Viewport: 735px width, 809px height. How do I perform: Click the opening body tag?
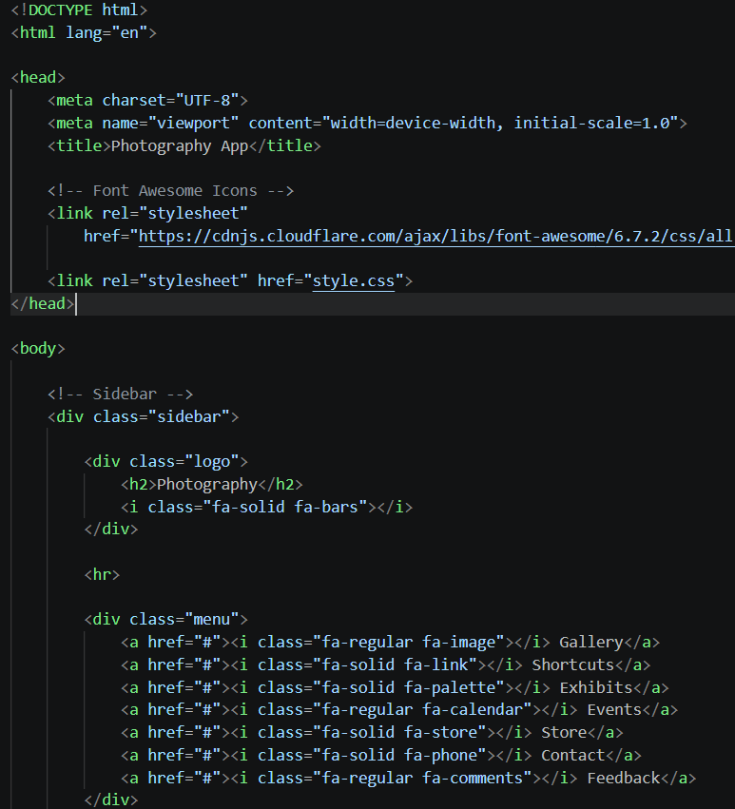click(x=38, y=349)
